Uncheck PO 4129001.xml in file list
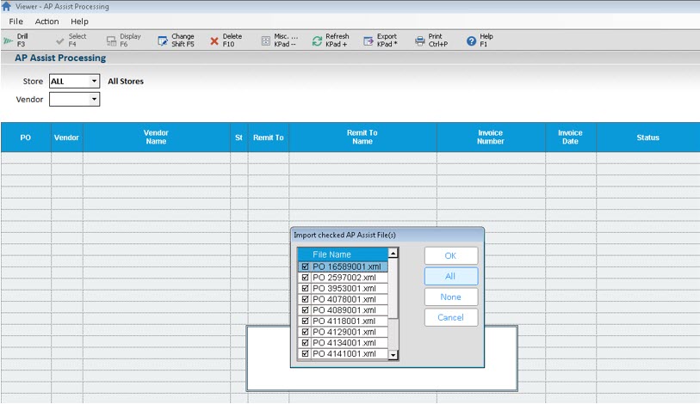 (x=305, y=332)
